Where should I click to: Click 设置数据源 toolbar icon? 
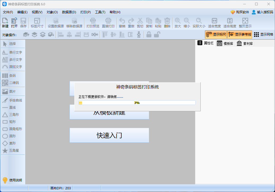pos(56,23)
